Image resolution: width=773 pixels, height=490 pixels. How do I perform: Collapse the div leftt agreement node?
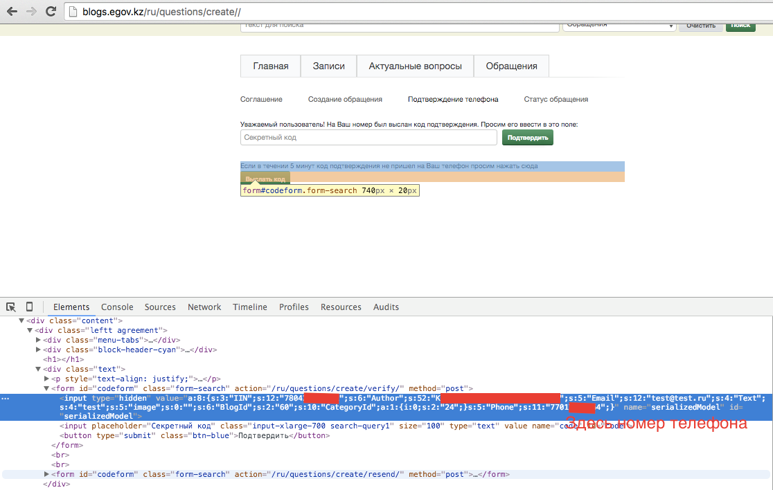pyautogui.click(x=30, y=330)
